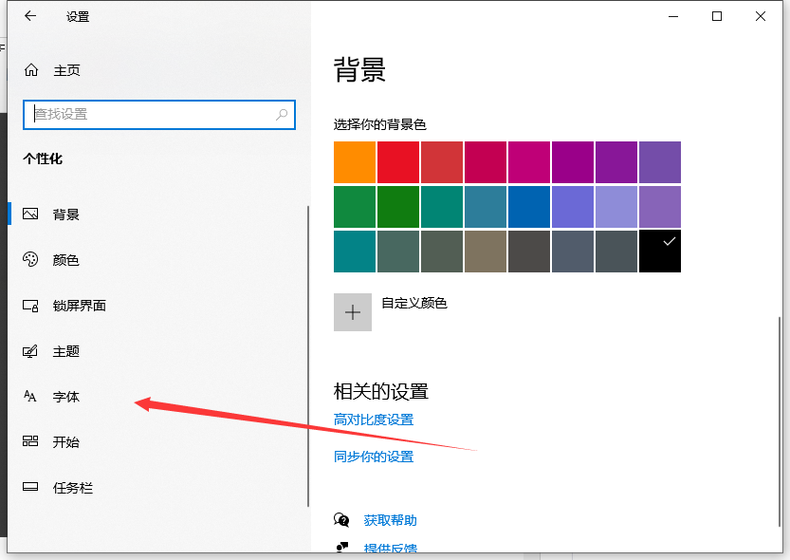
Task: Select 背景 in the sidebar
Action: click(x=66, y=215)
